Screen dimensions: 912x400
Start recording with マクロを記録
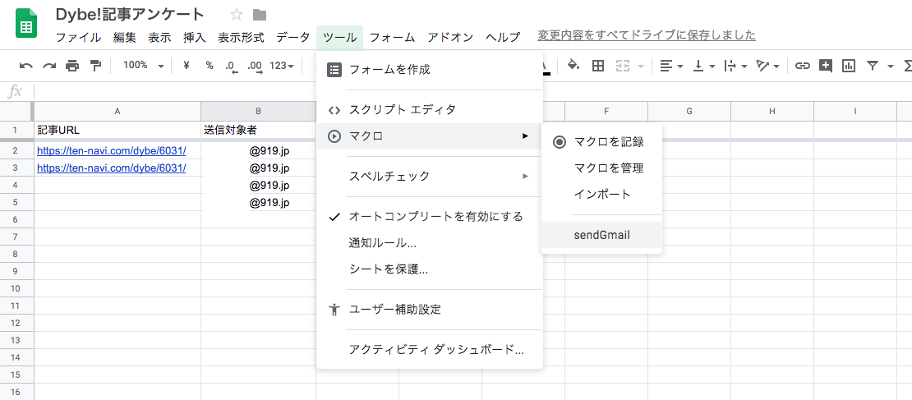point(608,141)
